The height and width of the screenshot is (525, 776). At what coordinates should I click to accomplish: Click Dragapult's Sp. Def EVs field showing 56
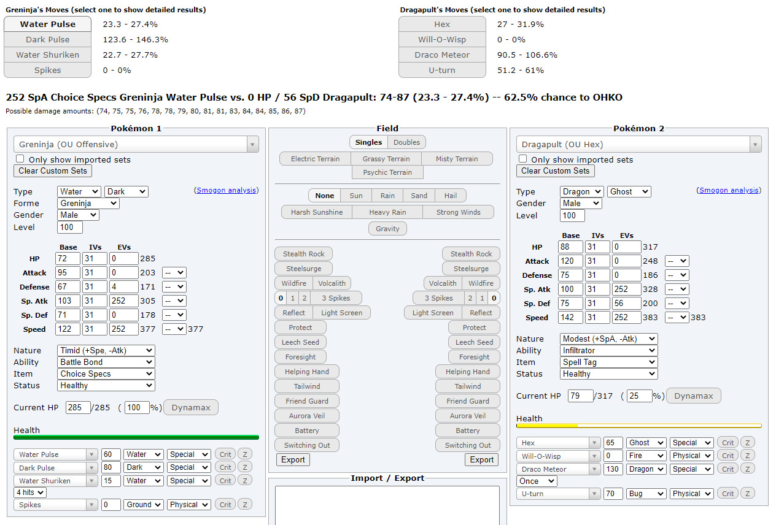point(626,304)
